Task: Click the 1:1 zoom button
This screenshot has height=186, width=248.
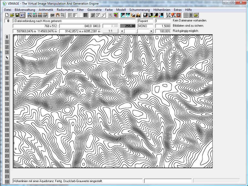Action: point(110,31)
